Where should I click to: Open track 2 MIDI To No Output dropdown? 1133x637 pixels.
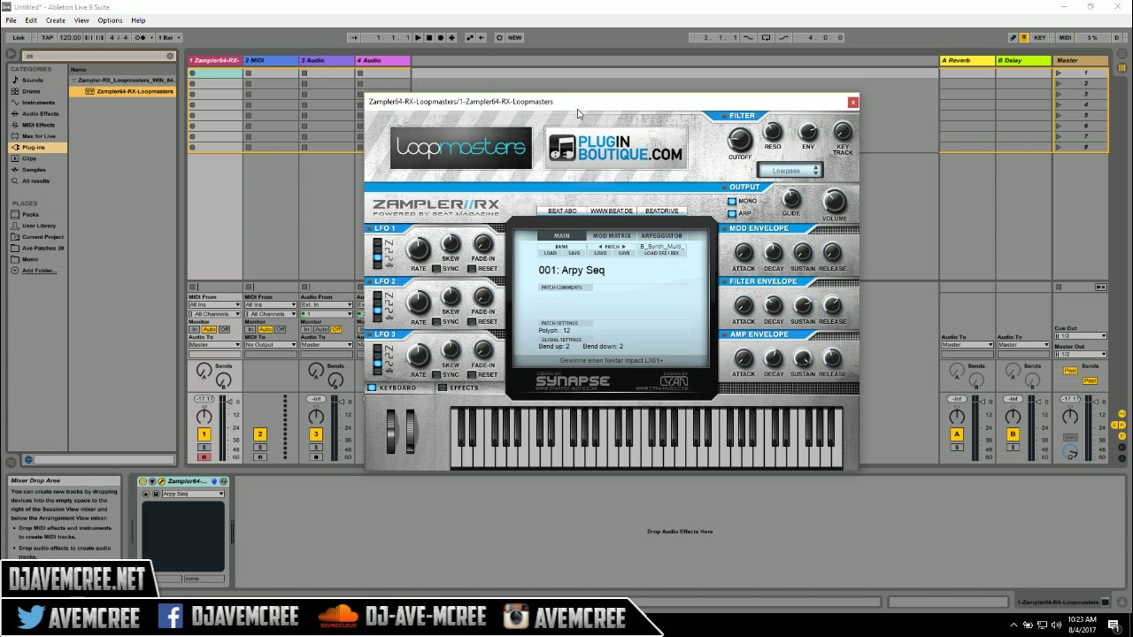click(x=270, y=345)
